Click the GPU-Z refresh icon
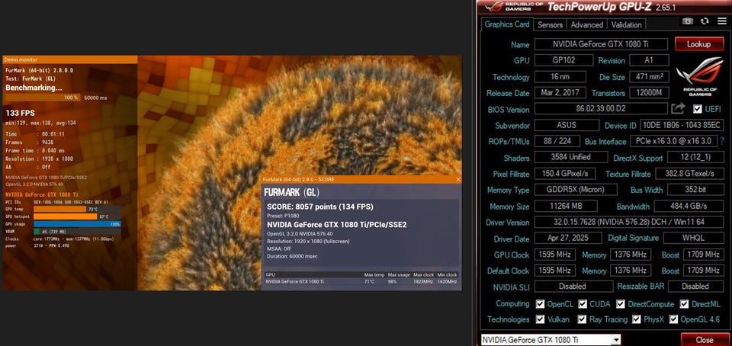Image resolution: width=732 pixels, height=346 pixels. pos(705,21)
